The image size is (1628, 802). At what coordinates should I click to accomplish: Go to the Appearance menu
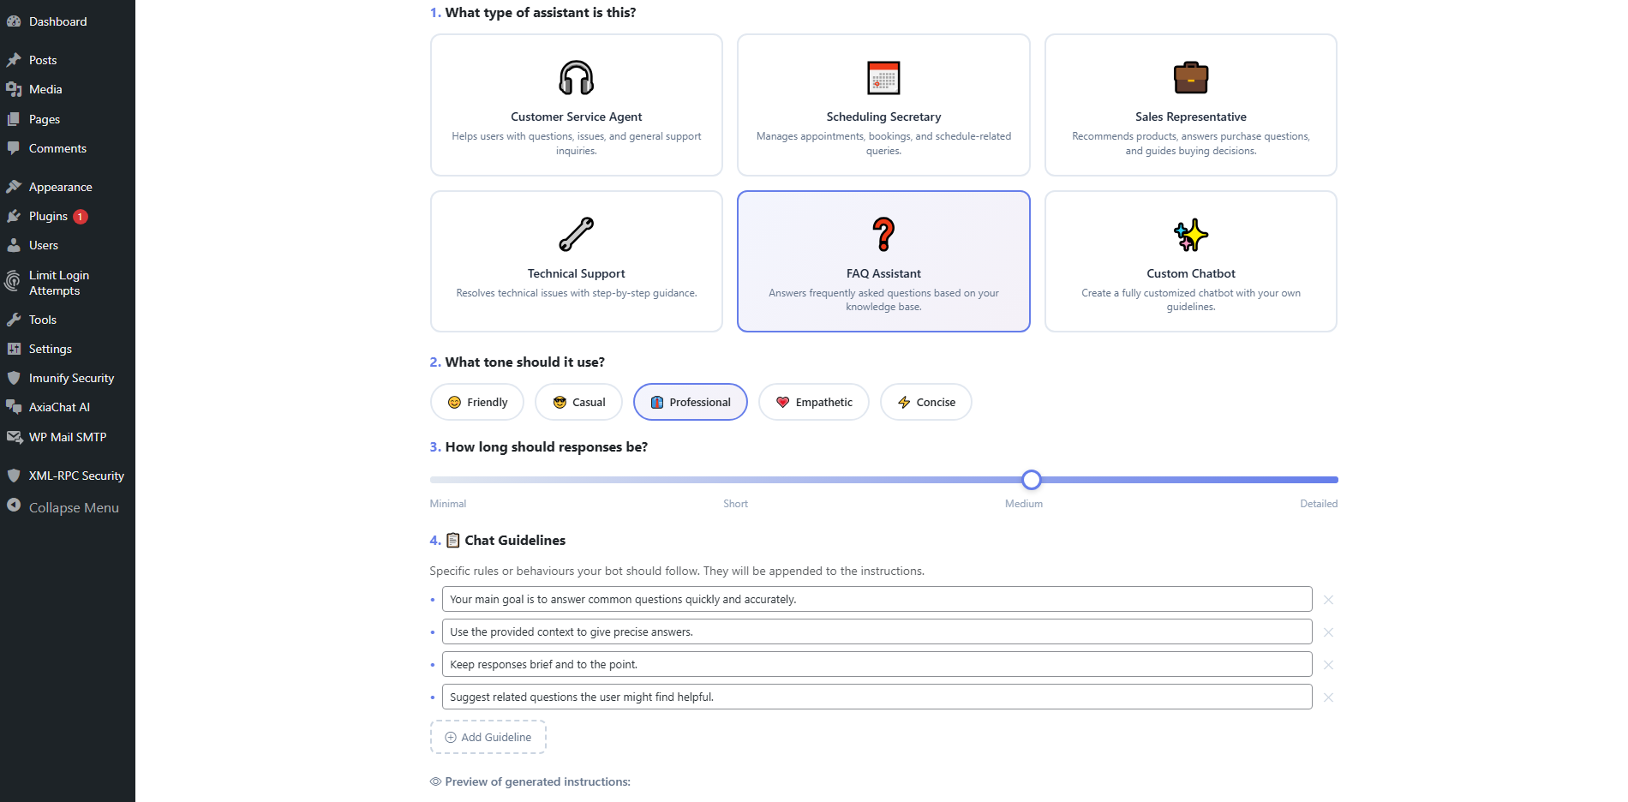click(x=60, y=187)
